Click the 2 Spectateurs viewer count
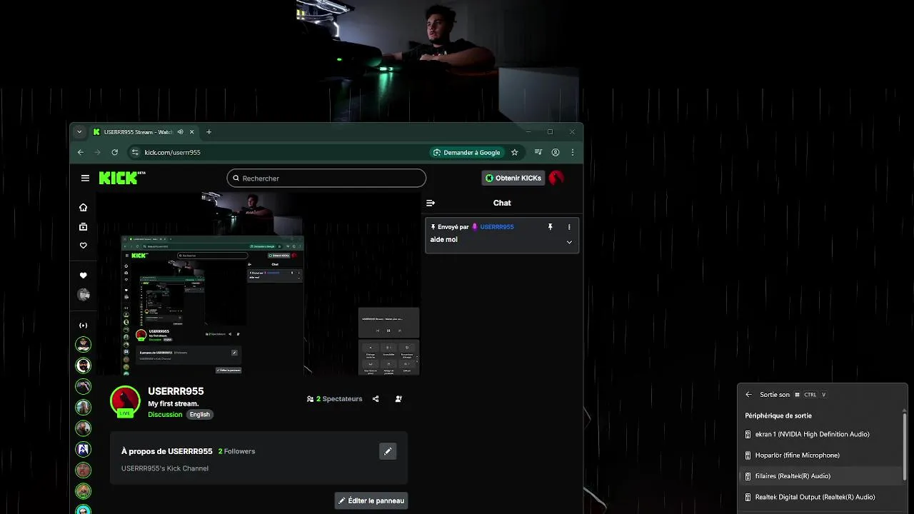914x514 pixels. click(x=334, y=399)
